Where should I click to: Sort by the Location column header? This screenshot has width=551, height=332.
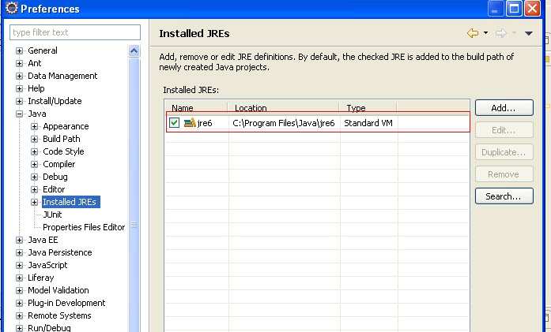[284, 107]
